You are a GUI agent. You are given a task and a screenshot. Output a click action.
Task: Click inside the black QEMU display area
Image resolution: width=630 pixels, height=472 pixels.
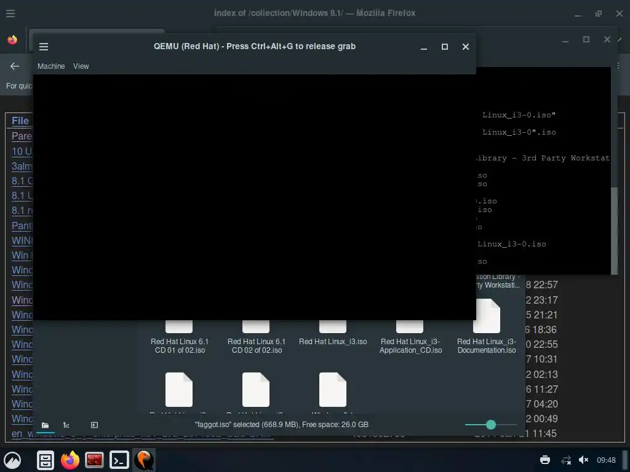click(254, 197)
